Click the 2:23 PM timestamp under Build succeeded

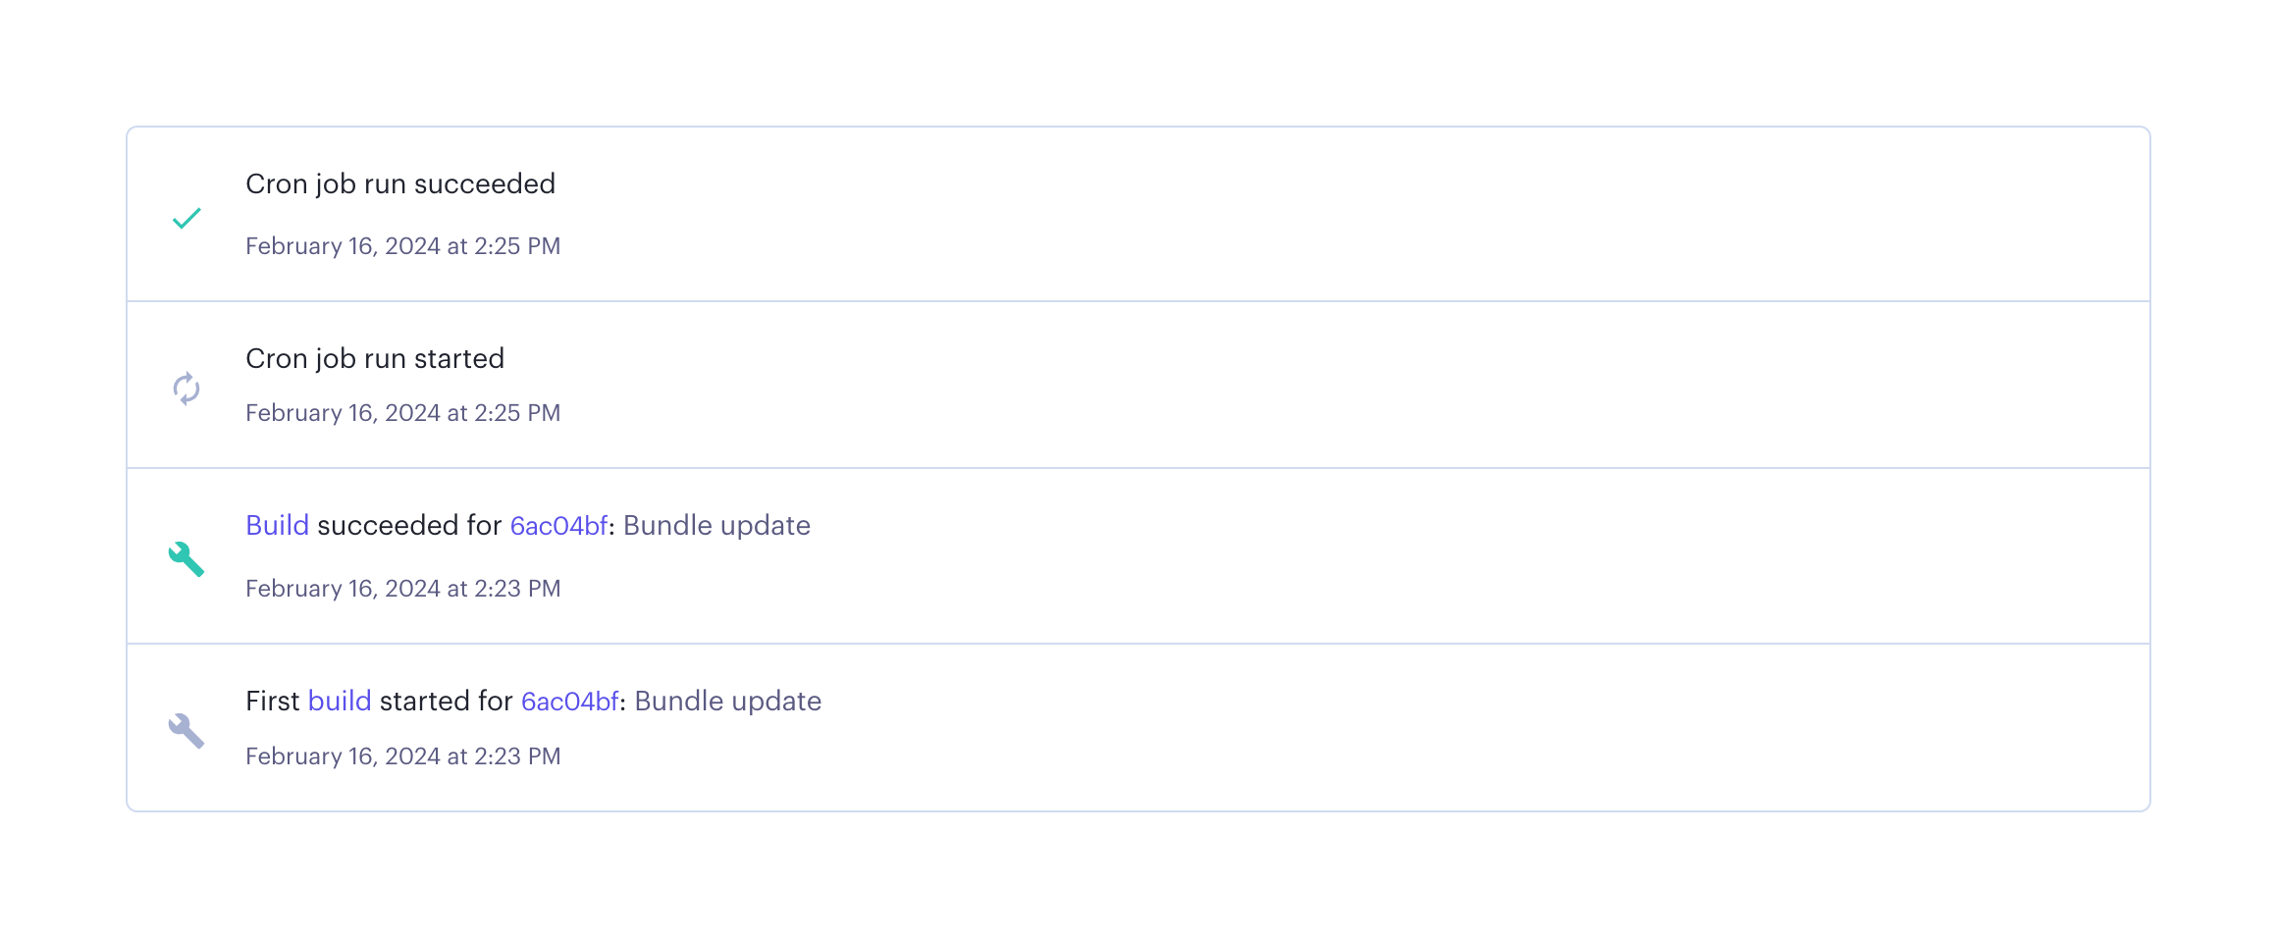tap(517, 589)
